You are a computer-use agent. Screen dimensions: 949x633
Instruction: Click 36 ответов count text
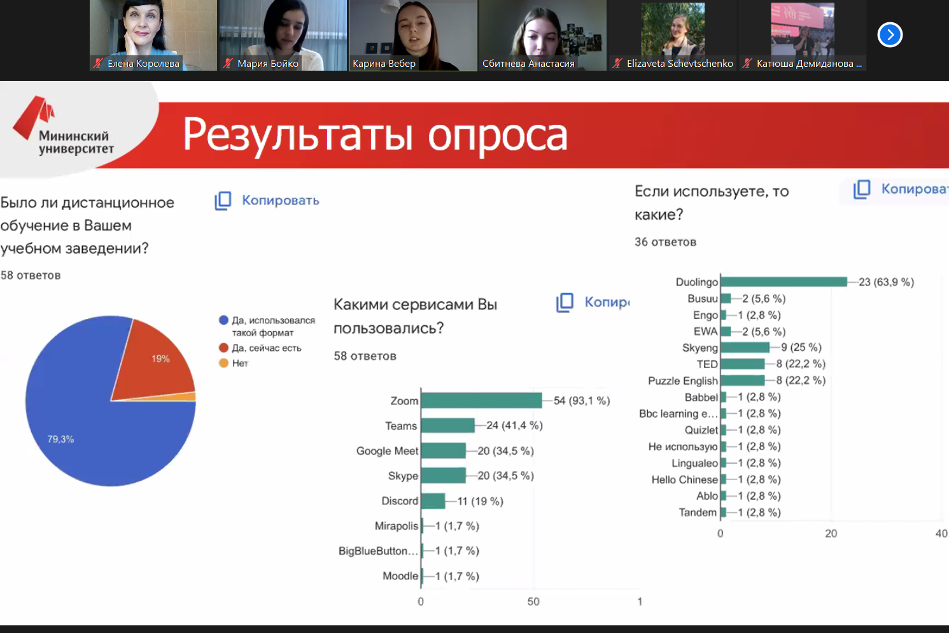665,242
